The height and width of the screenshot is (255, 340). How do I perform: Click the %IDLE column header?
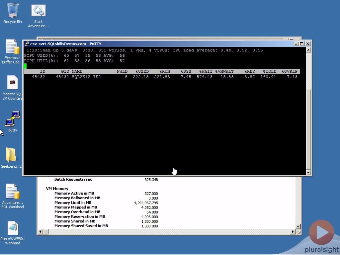pyautogui.click(x=270, y=71)
